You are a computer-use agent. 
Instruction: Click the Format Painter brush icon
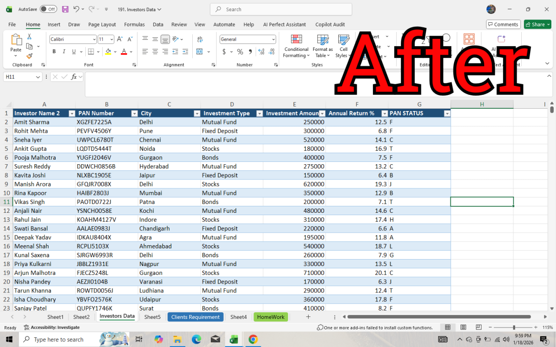coord(29,56)
